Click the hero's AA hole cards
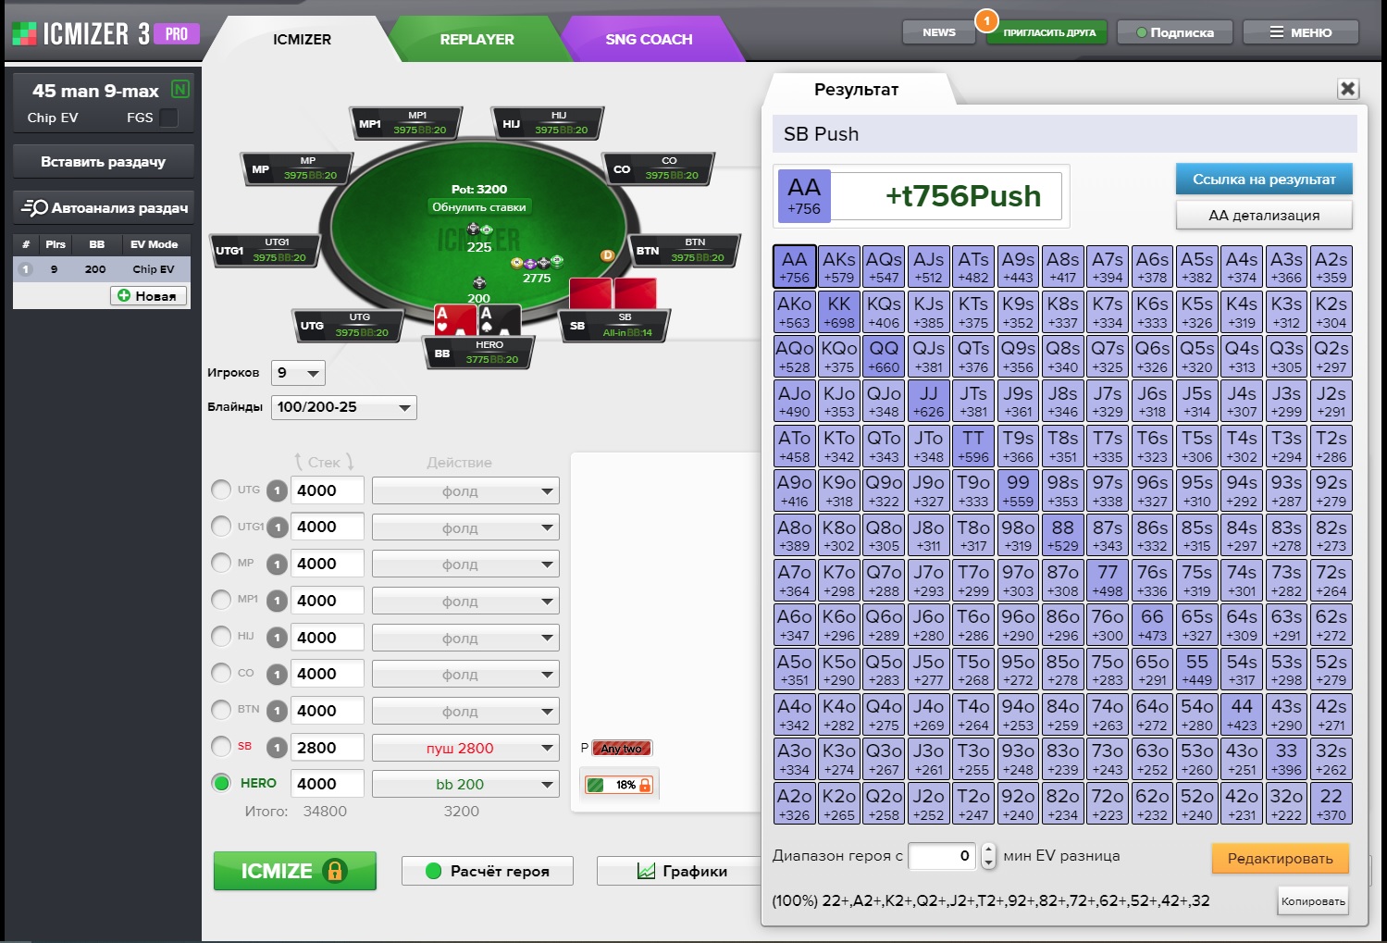The image size is (1387, 943). coord(477,319)
